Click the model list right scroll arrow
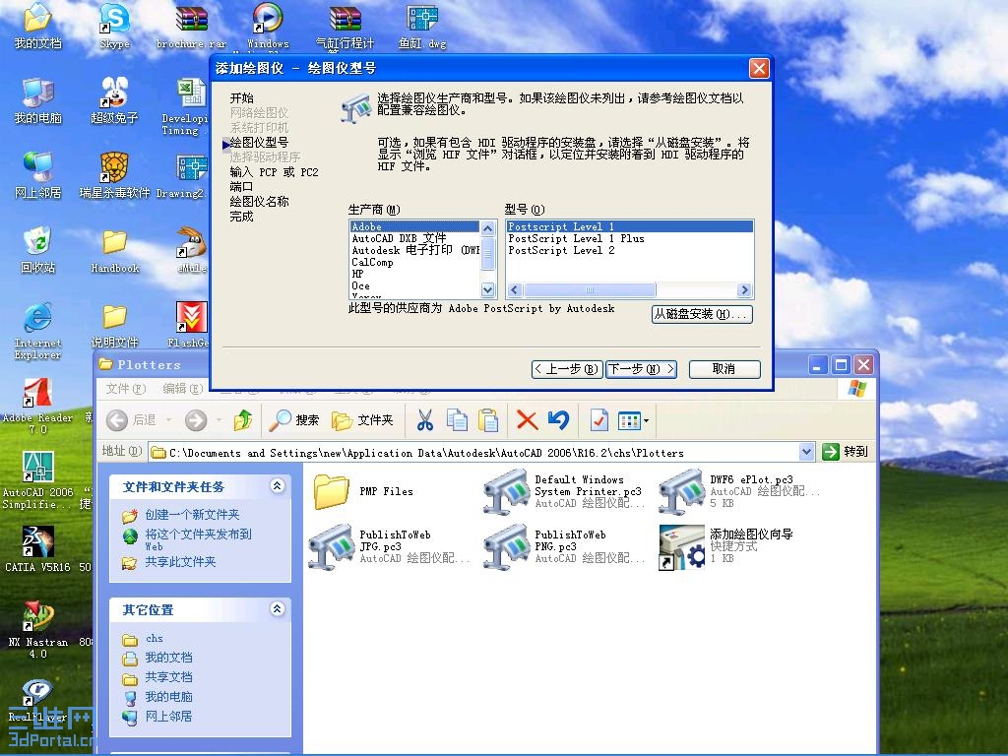 click(x=744, y=290)
